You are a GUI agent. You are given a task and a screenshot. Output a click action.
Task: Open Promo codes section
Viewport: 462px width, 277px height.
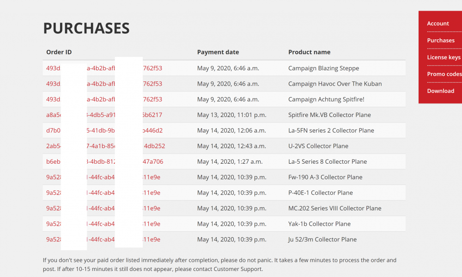[444, 74]
